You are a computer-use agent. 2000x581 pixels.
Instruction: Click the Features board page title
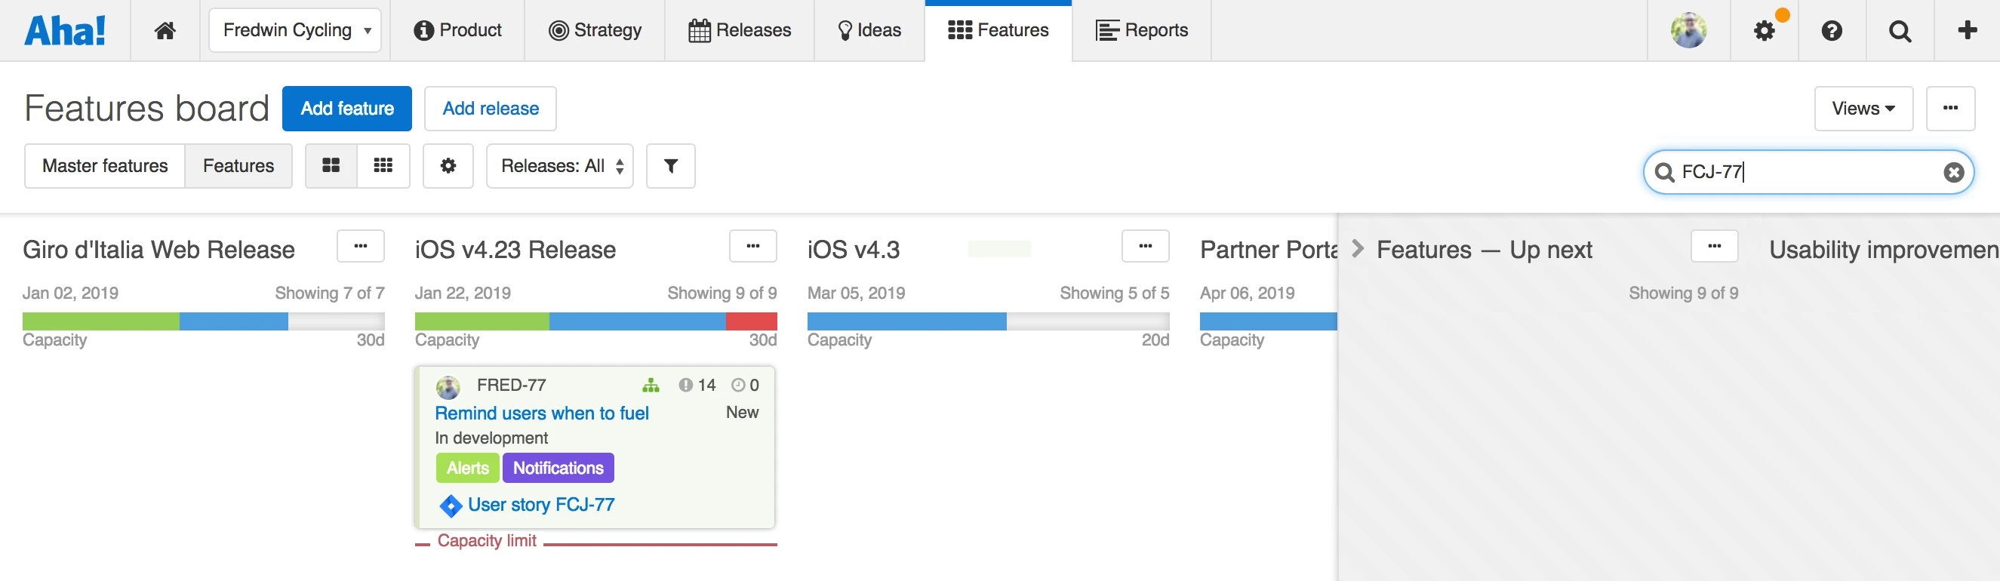146,108
